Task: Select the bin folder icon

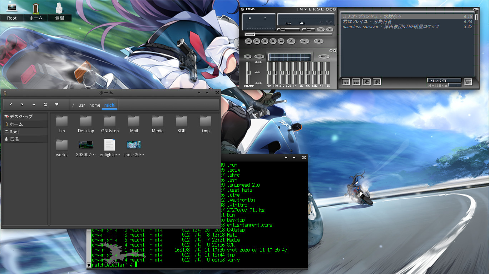Action: [62, 121]
